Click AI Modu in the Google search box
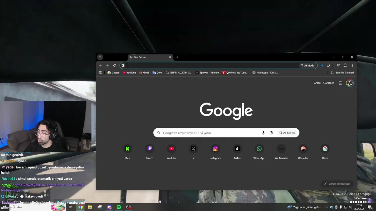The image size is (376, 211). pos(287,133)
